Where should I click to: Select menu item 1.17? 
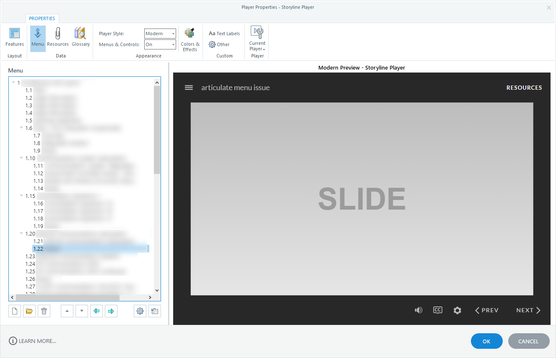coord(73,211)
